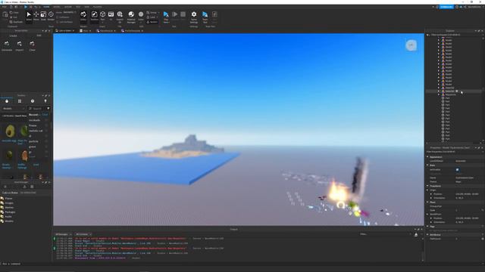
Task: Click Clear in the recent searches list
Action: (45, 115)
